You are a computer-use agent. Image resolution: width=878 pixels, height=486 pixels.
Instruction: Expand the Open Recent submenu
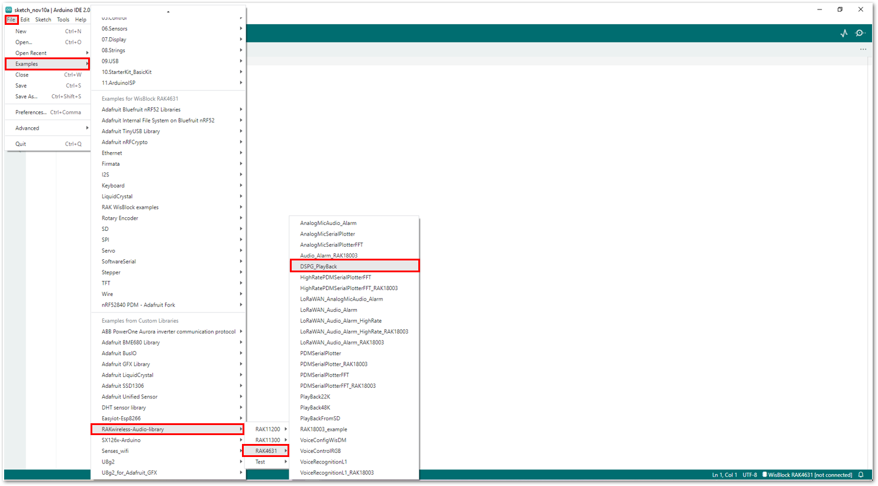[48, 53]
